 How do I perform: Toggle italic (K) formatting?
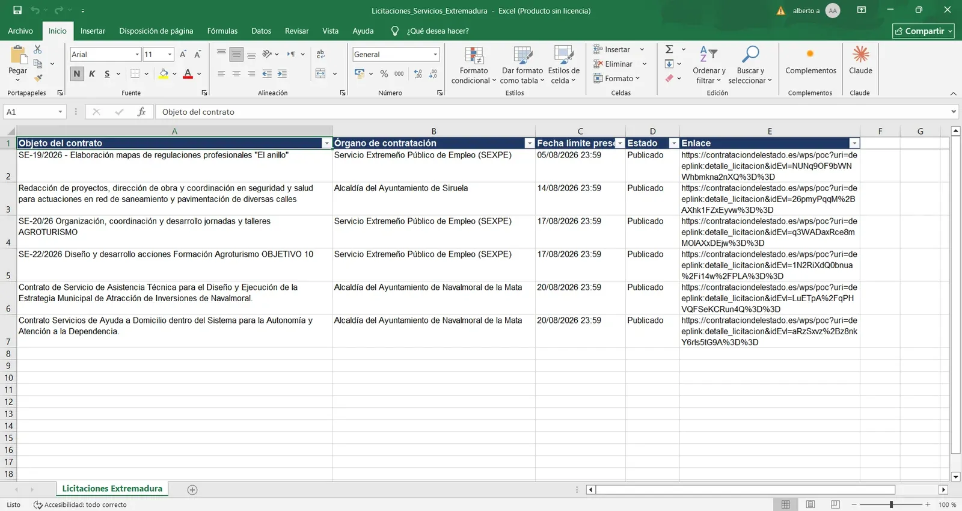point(92,73)
